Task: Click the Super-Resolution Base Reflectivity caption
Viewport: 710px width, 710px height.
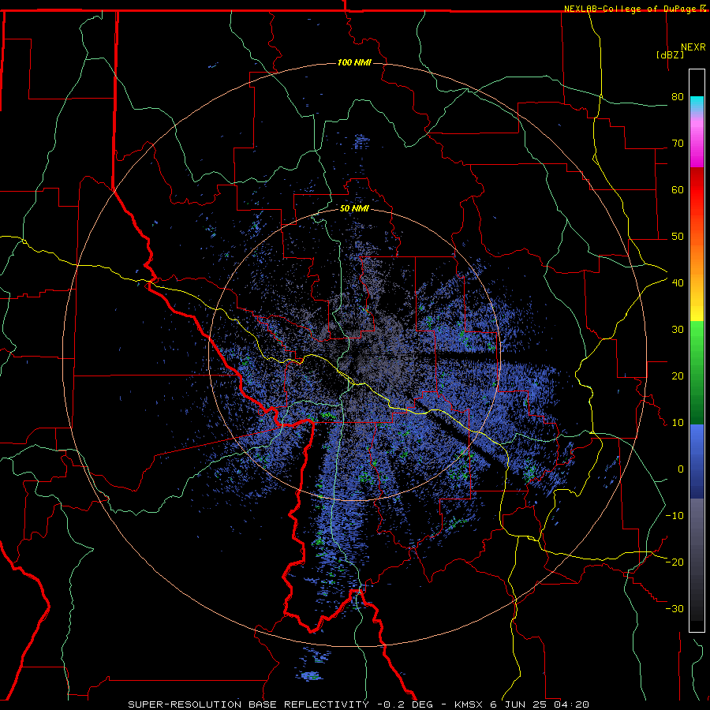Action: pos(248,704)
